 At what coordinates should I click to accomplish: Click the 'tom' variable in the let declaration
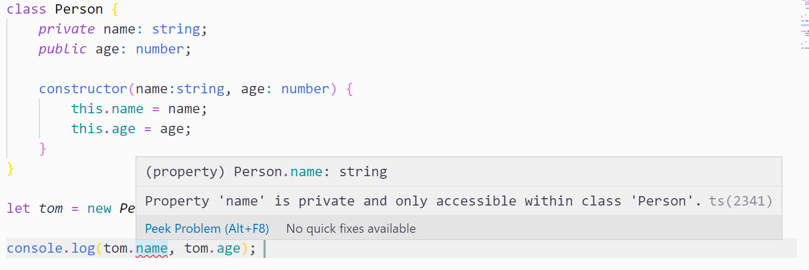point(51,209)
